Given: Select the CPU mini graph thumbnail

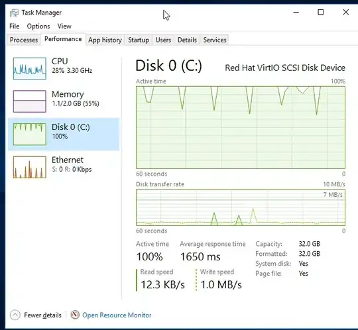Looking at the screenshot, I should [x=30, y=68].
